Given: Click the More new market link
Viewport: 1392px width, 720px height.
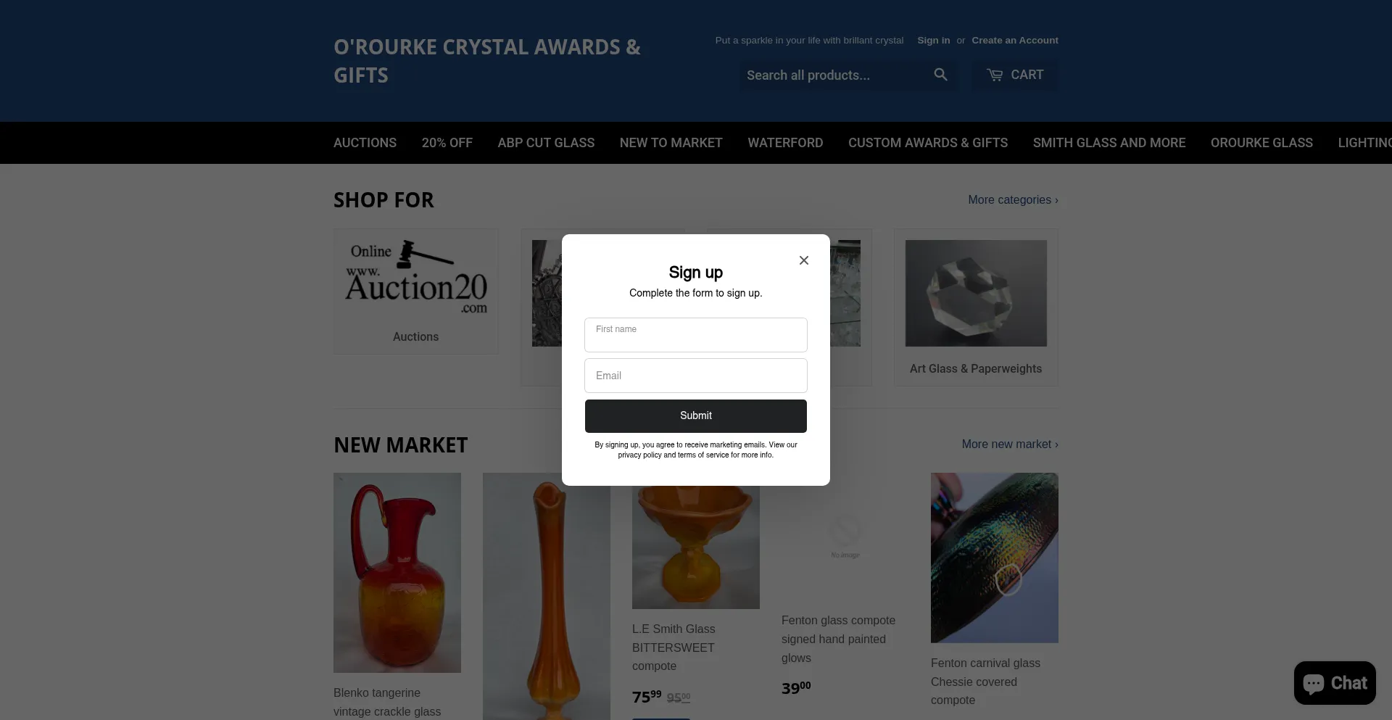Looking at the screenshot, I should point(1010,444).
